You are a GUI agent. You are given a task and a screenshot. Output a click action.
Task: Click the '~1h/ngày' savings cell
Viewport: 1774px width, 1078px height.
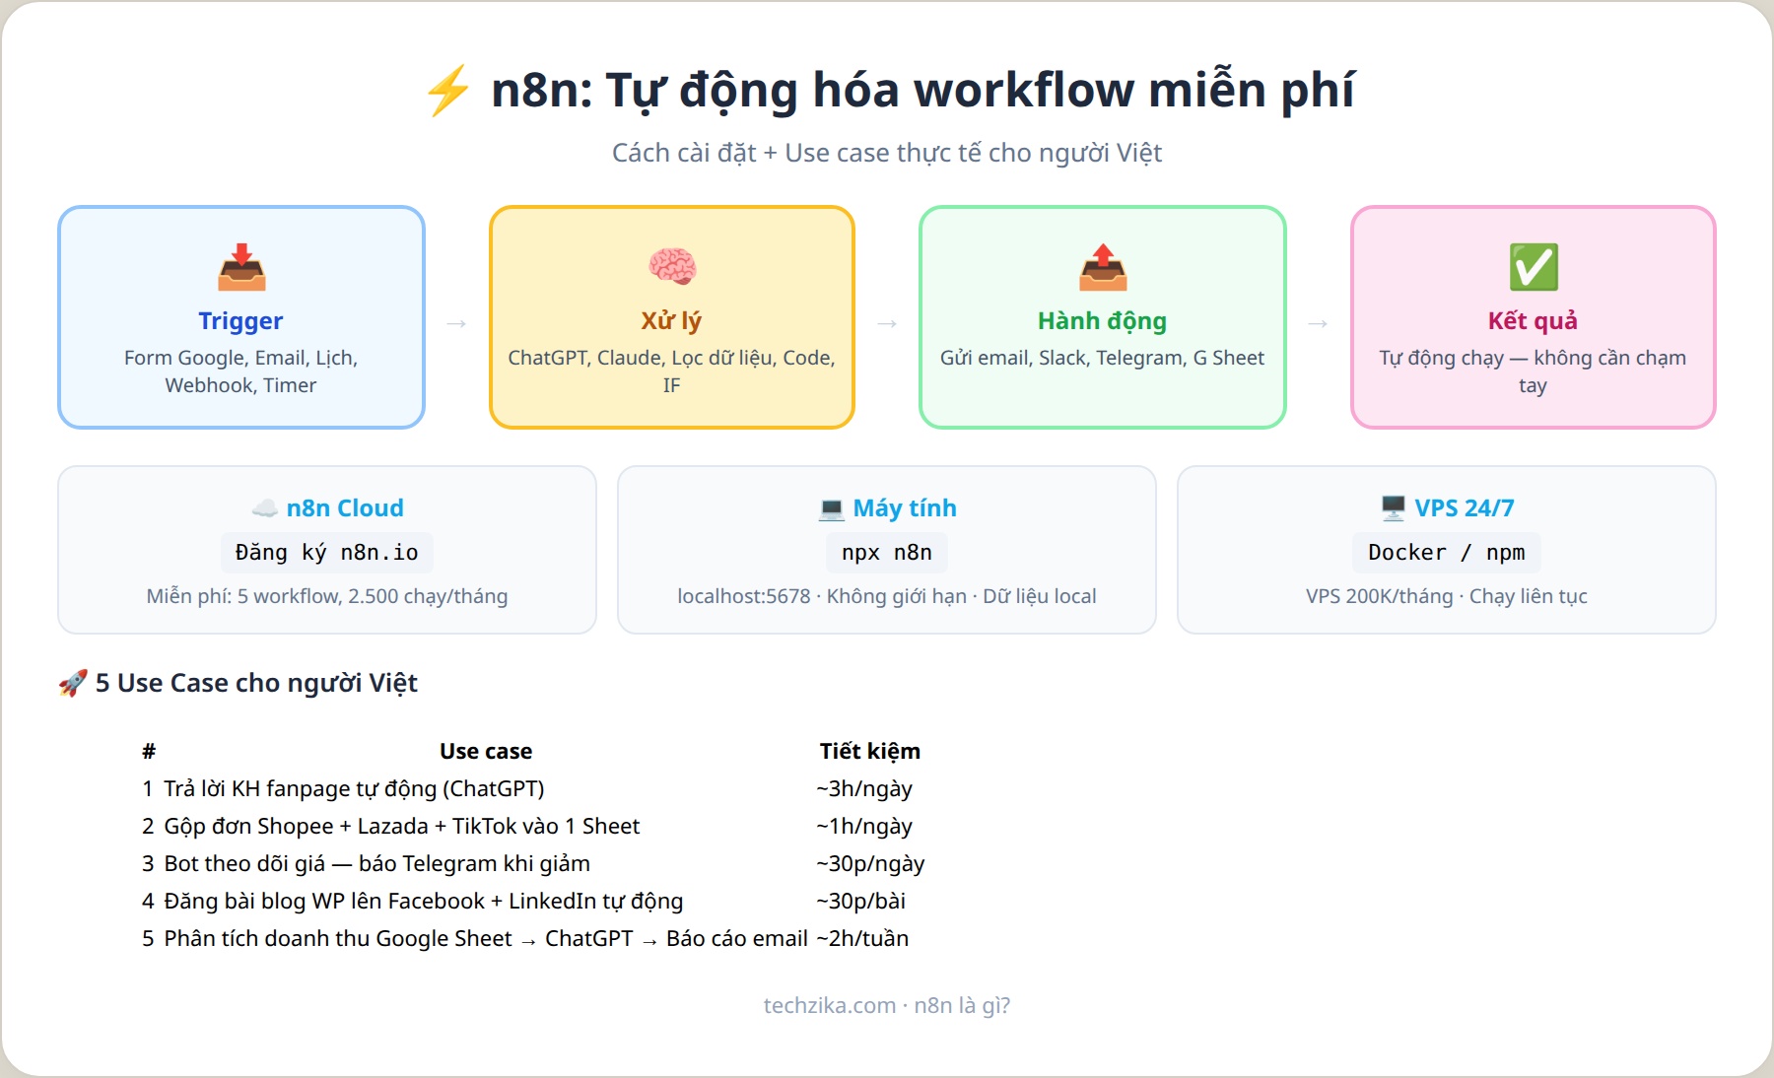(x=864, y=826)
